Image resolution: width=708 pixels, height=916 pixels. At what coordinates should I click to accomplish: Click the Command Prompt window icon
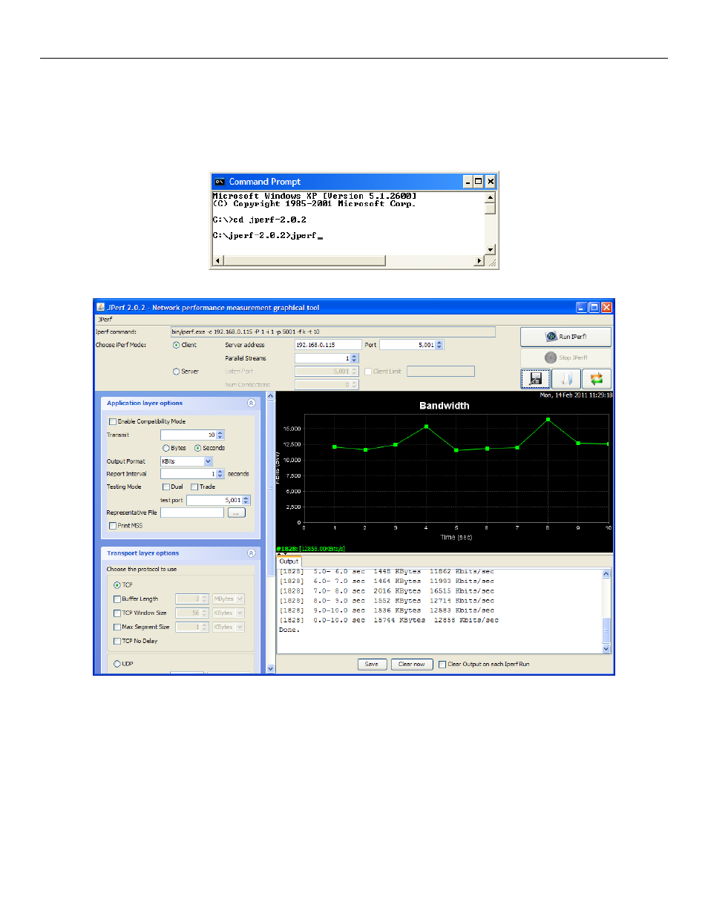coord(220,182)
